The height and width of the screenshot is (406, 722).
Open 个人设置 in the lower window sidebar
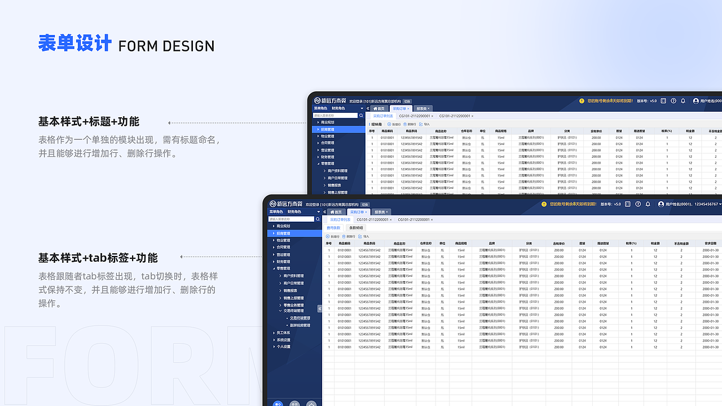283,347
